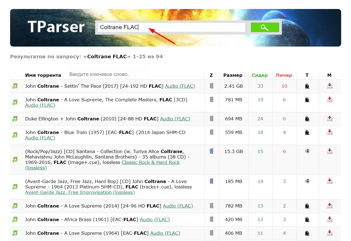This screenshot has height=241, width=351.
Task: Click music note icon for Platinum SHM-CD row
Action: tap(15, 187)
